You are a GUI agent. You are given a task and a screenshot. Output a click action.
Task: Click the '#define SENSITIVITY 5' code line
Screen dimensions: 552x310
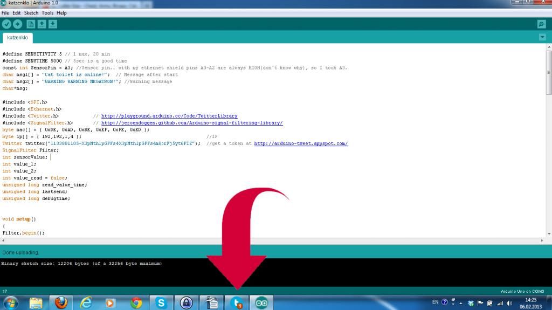pyautogui.click(x=56, y=54)
